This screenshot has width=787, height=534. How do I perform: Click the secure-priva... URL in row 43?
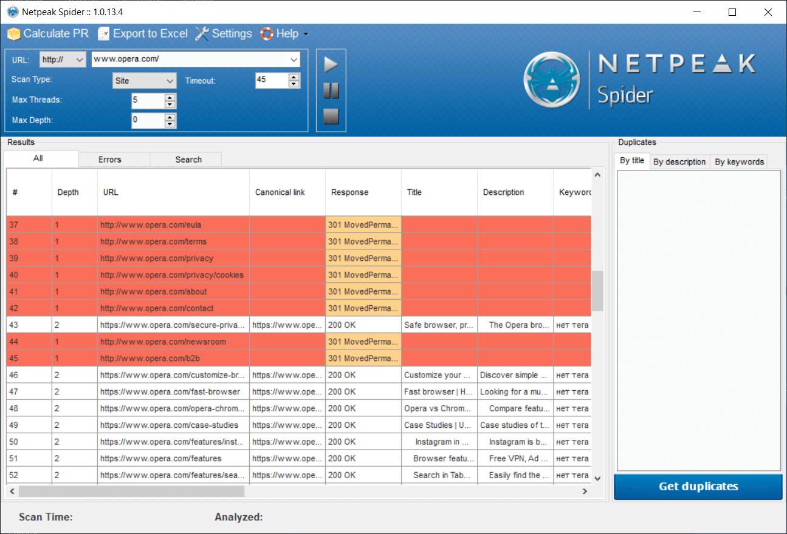173,325
